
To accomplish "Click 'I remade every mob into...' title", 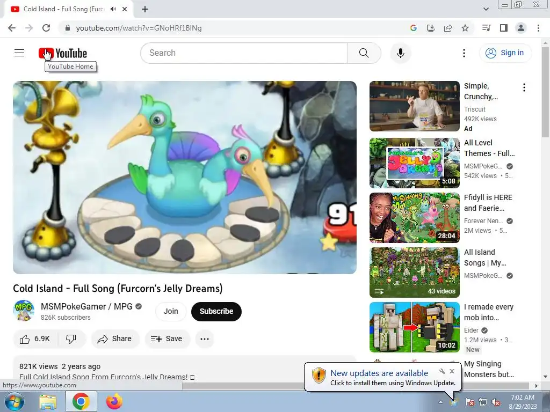I will coord(489,312).
